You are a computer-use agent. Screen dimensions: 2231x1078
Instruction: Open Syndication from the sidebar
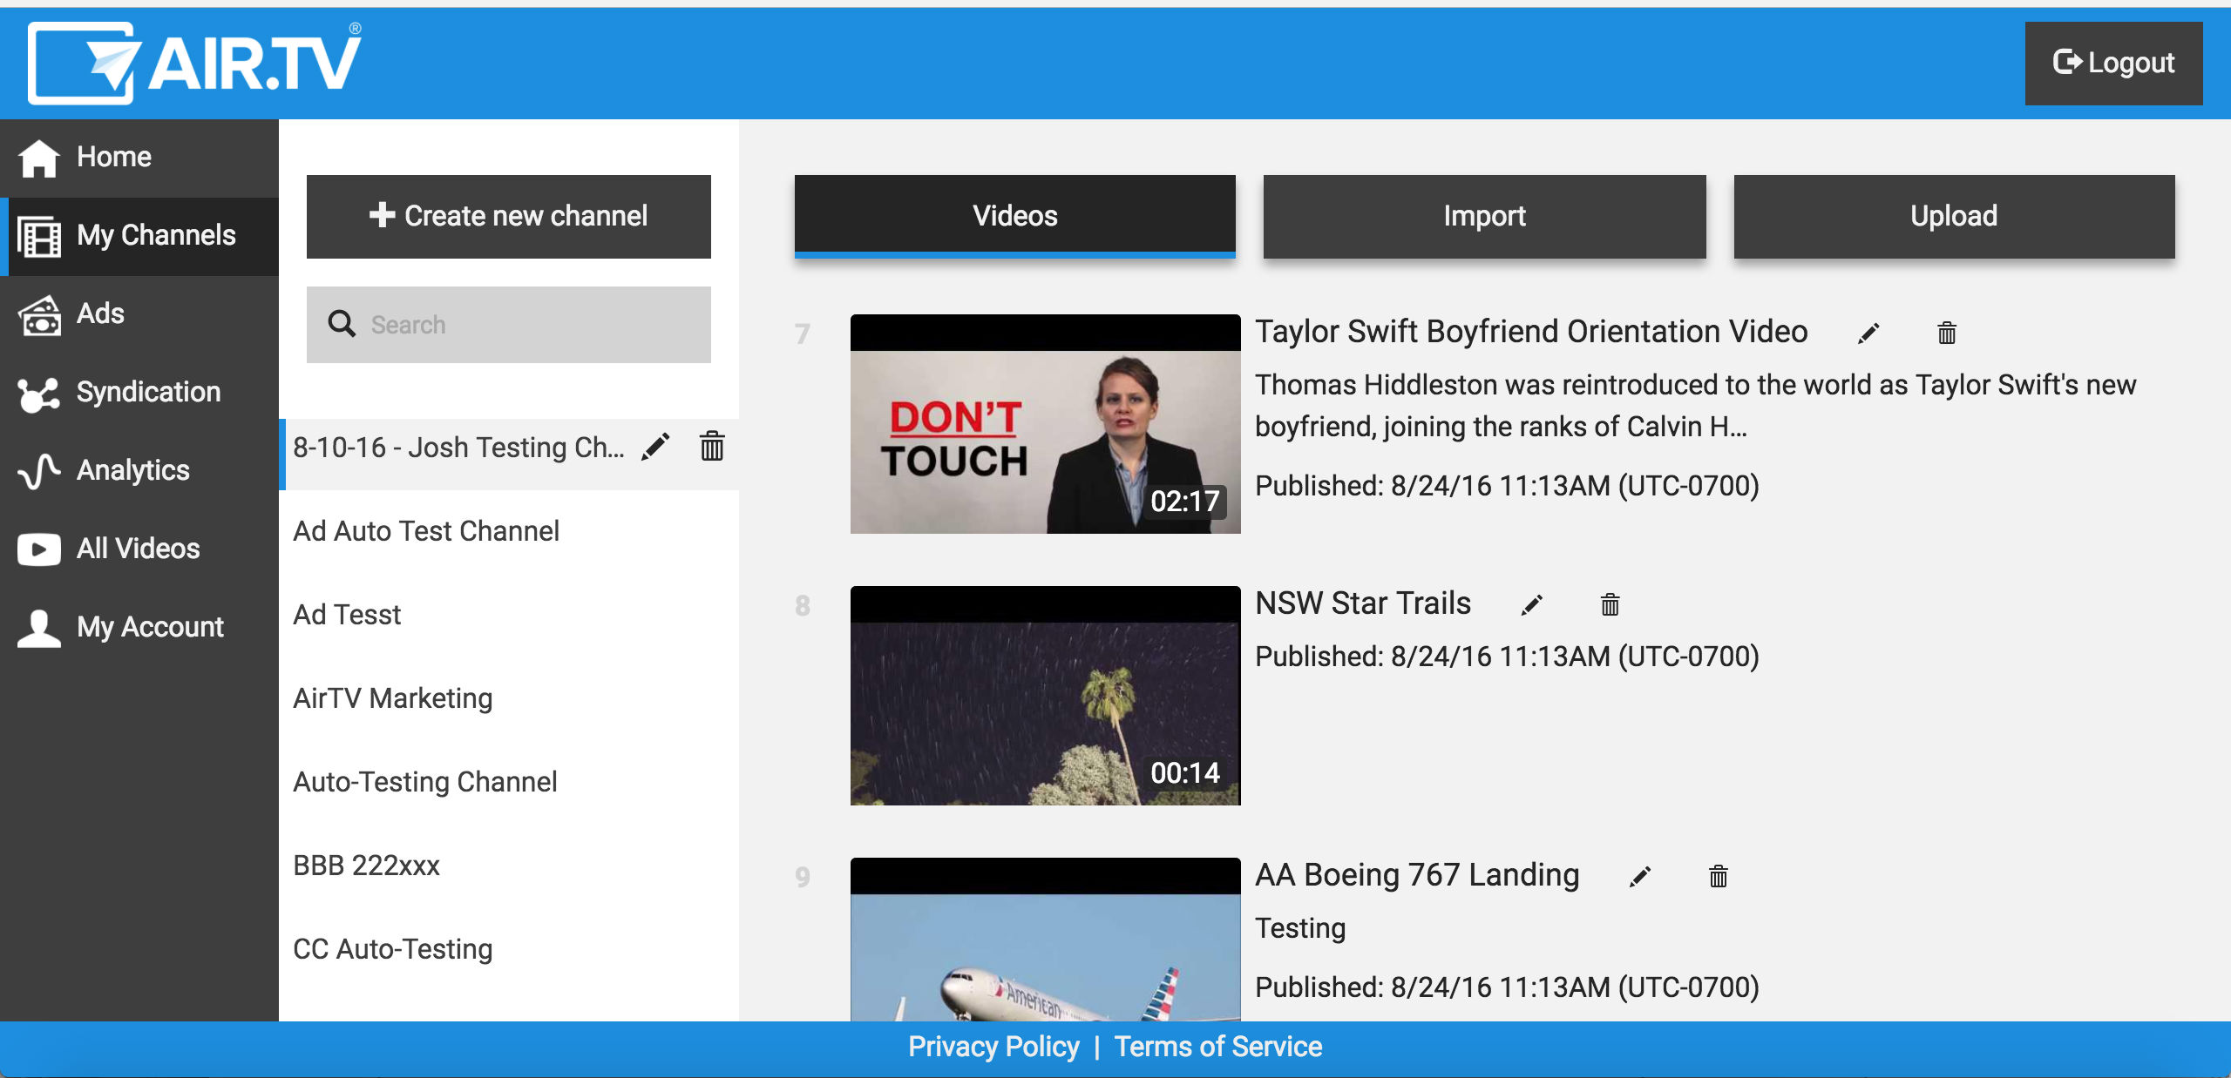point(148,392)
